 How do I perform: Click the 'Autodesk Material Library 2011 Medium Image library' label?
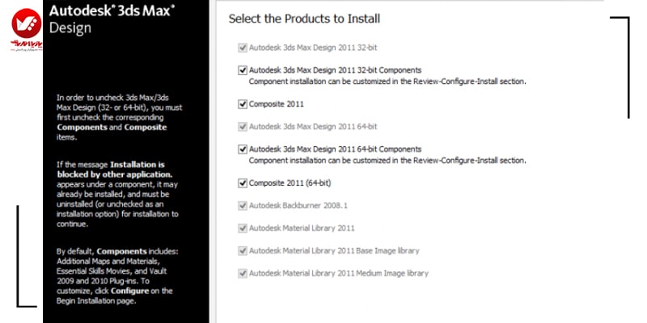click(x=338, y=273)
